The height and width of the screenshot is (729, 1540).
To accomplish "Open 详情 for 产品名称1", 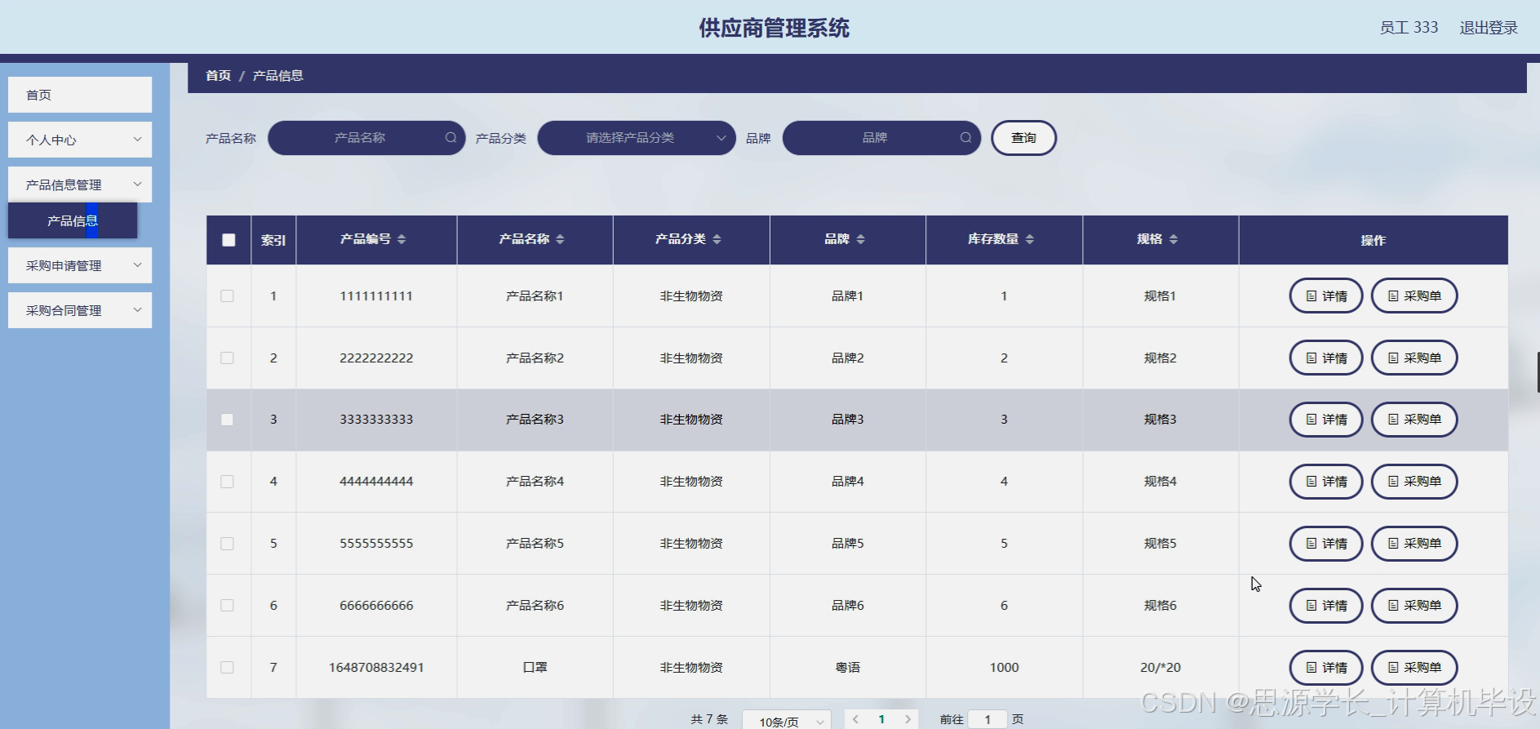I will [1326, 296].
